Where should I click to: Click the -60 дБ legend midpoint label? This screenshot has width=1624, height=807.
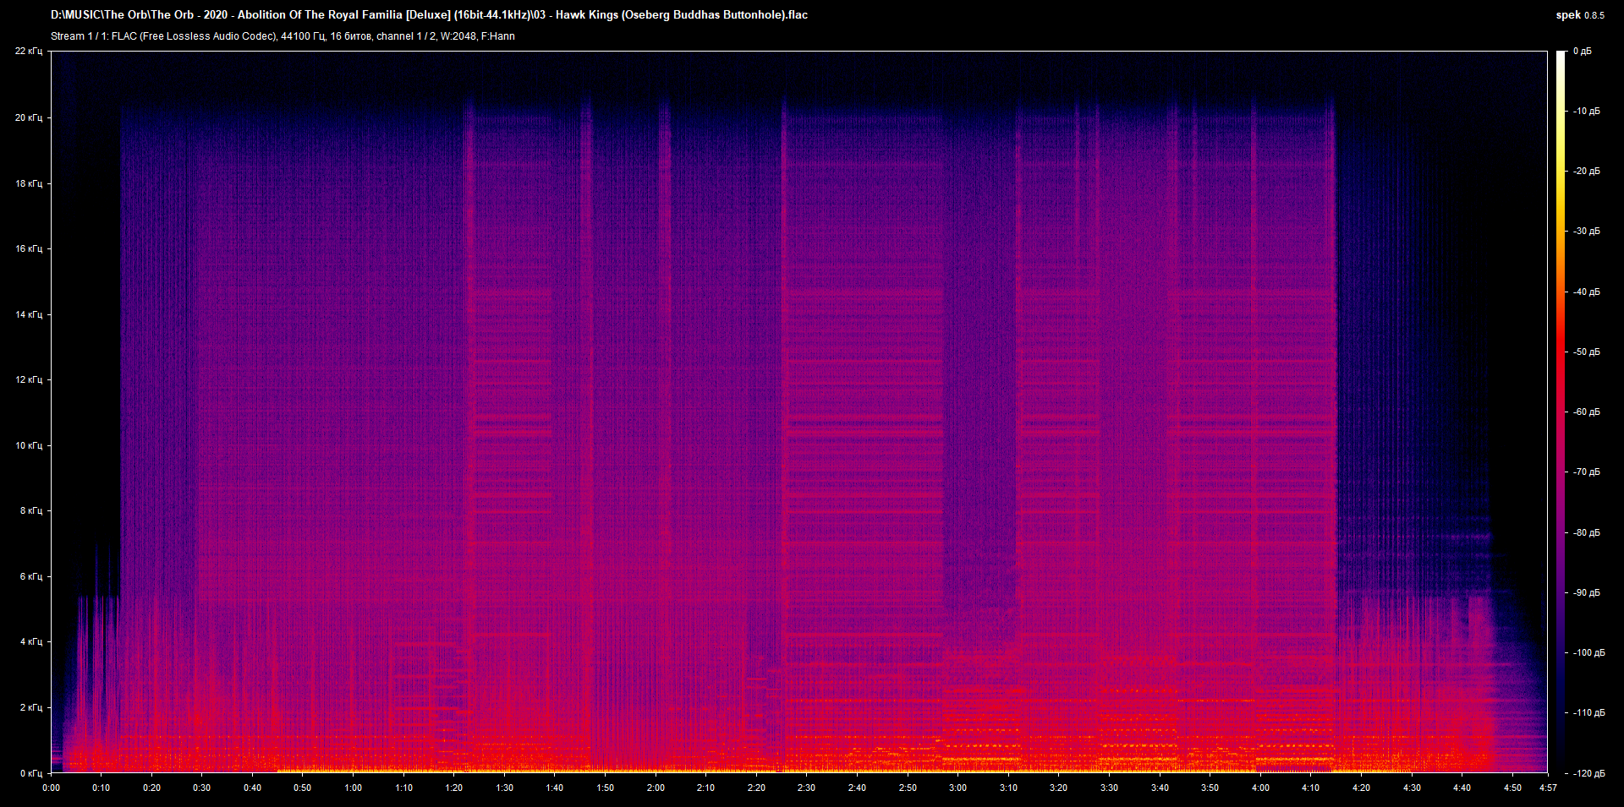1585,412
